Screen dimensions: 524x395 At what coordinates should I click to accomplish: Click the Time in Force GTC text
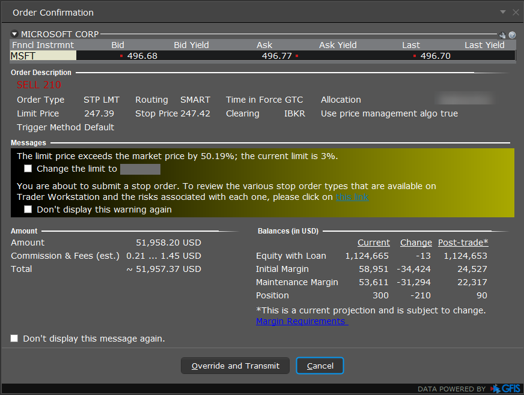[x=264, y=100]
